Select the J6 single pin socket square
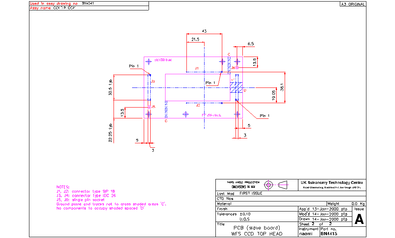395x238 pixels. (237, 68)
